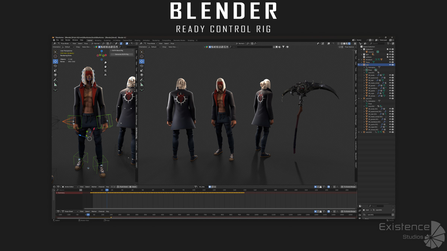The image size is (447, 251).
Task: Select the Scale tool in right viewport toolbar
Action: (x=142, y=70)
